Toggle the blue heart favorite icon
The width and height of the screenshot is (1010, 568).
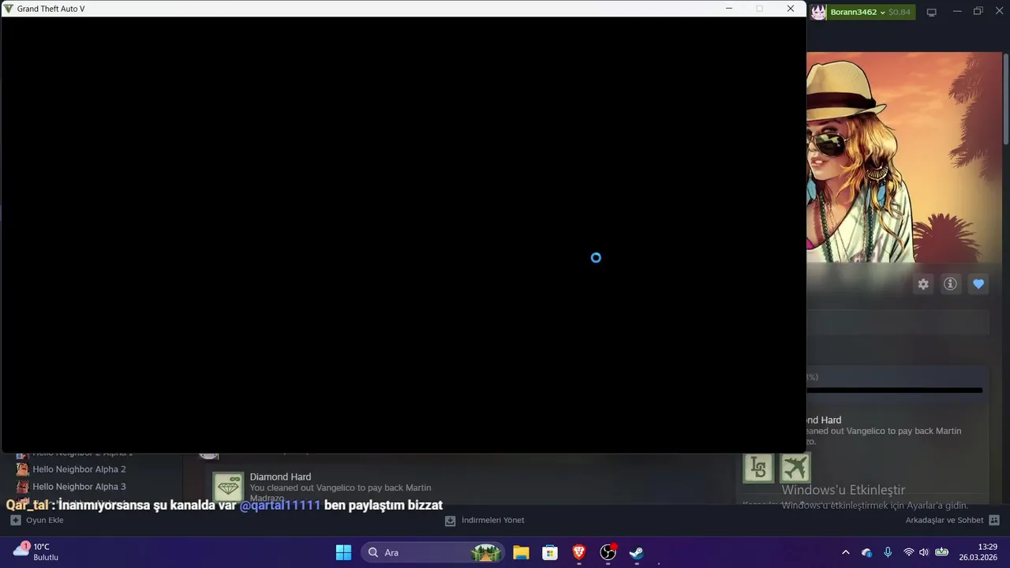[x=978, y=284]
